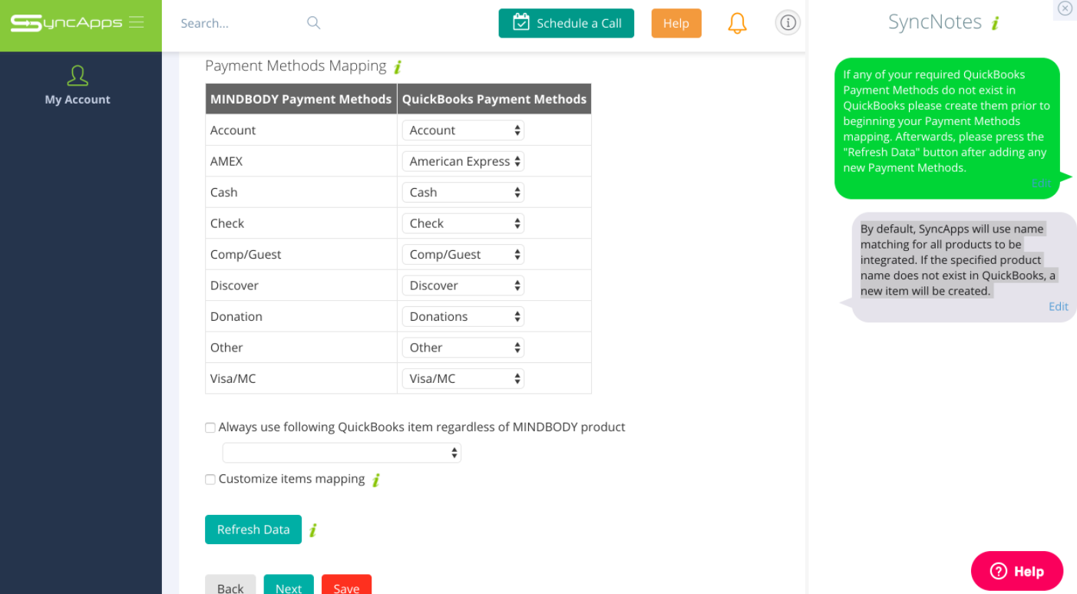Open QuickBooks dropdown for Comp/Guest row
The width and height of the screenshot is (1077, 594).
pos(463,255)
